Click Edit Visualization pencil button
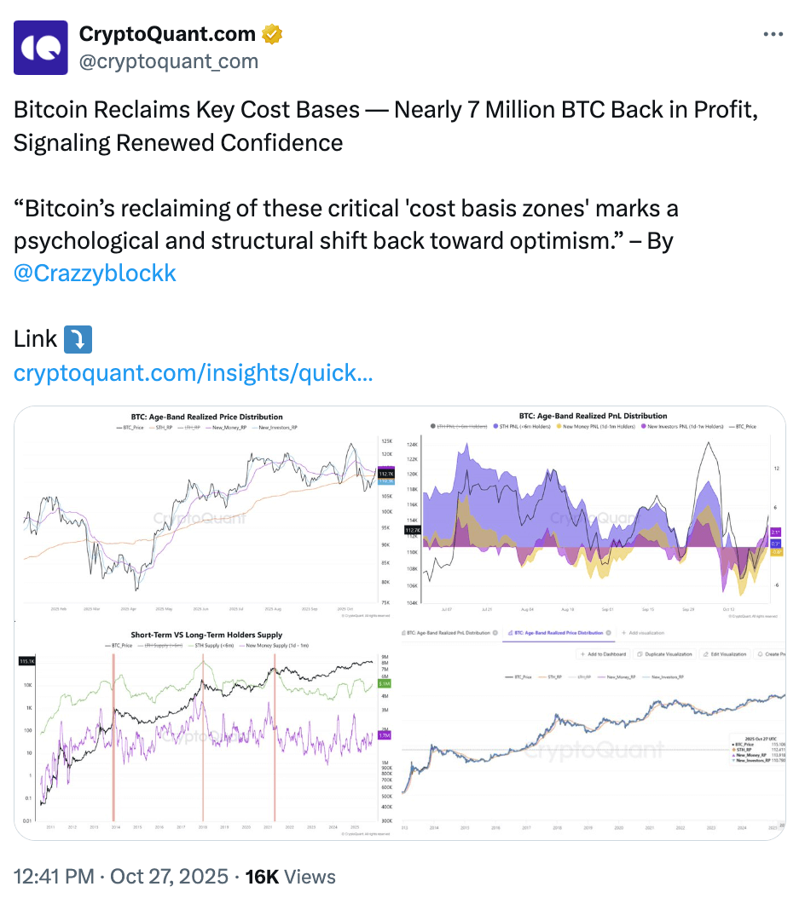The height and width of the screenshot is (898, 805). click(x=724, y=654)
